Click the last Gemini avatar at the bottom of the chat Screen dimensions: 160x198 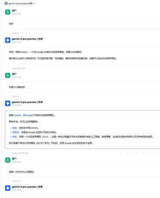tap(7, 188)
